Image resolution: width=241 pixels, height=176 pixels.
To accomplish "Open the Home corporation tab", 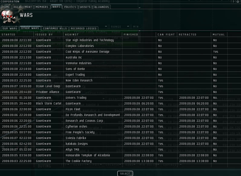I will click(x=6, y=7).
